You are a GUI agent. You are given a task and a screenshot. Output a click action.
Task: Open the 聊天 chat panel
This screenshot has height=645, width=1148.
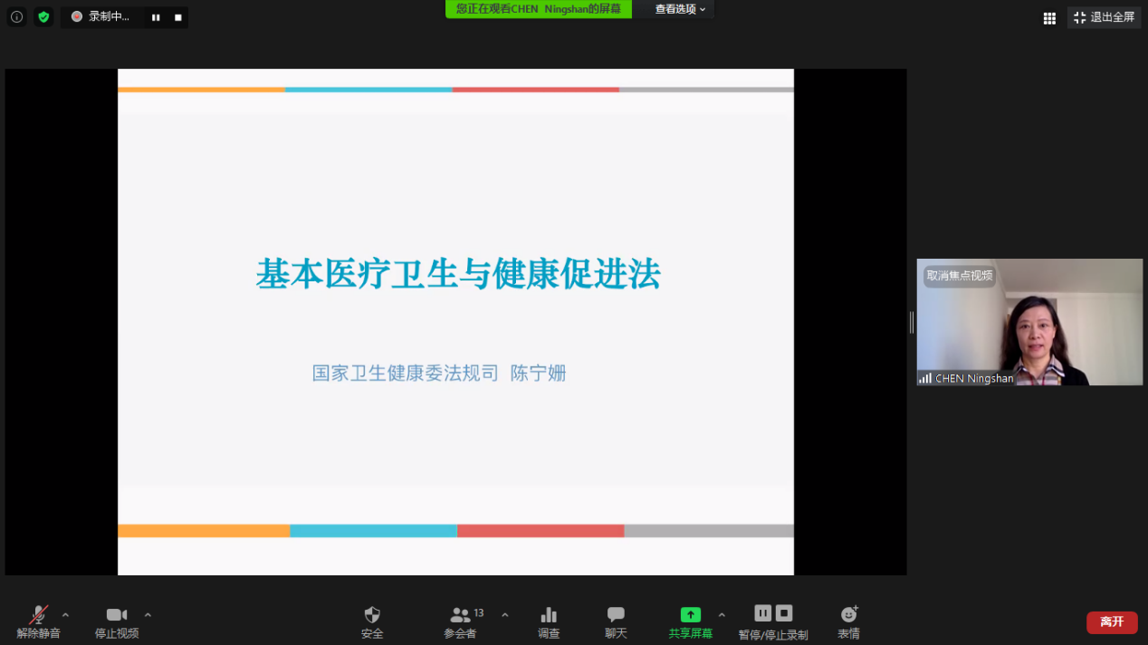click(616, 621)
